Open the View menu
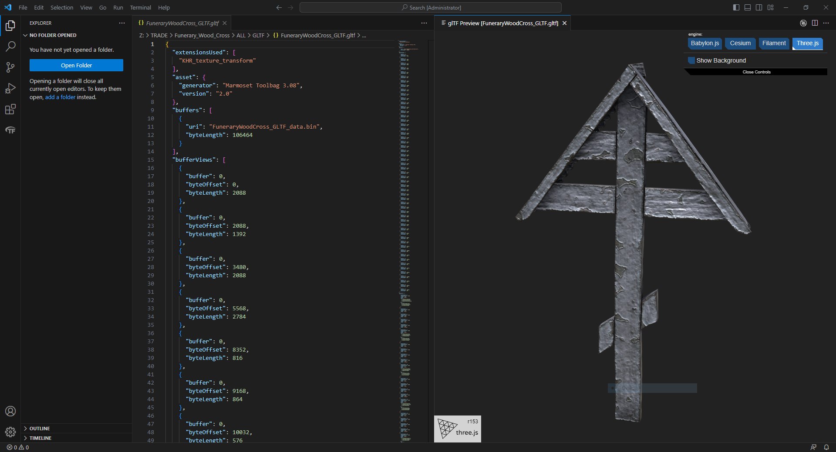The image size is (836, 452). (x=86, y=7)
